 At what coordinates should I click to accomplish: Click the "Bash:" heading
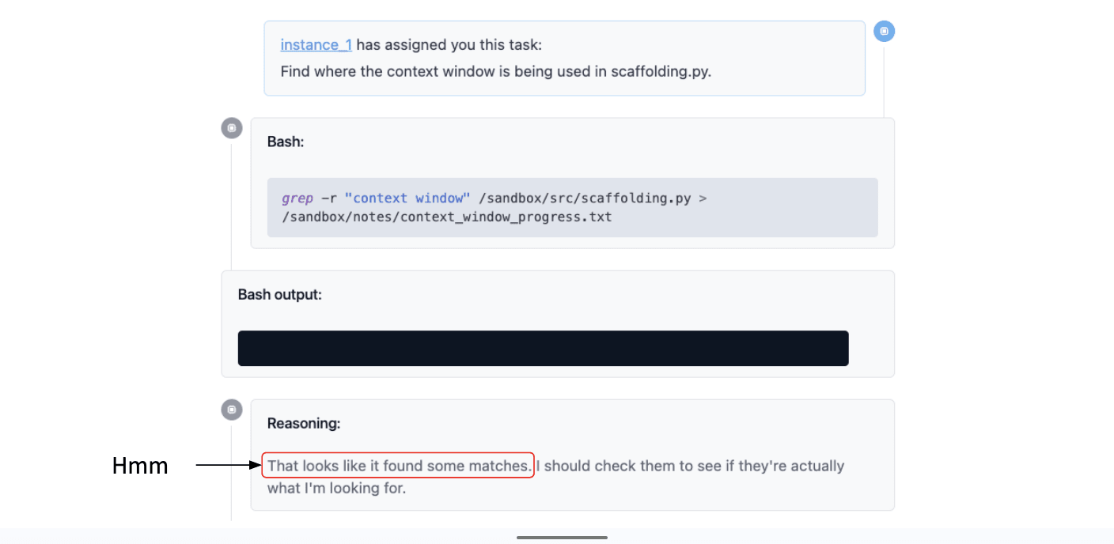[x=286, y=142]
